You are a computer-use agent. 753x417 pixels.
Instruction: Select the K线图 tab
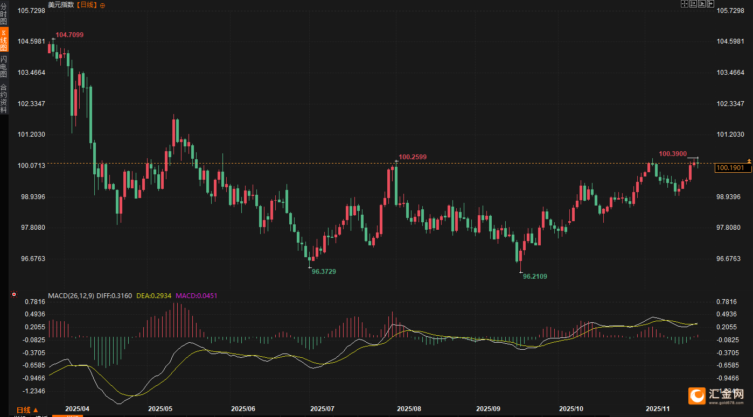click(x=4, y=40)
